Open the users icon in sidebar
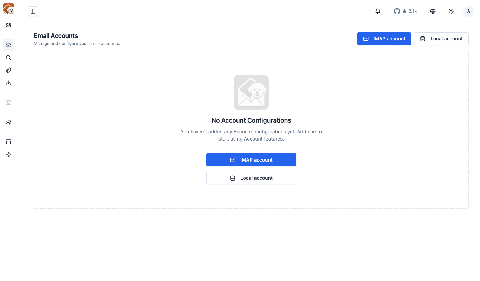The width and height of the screenshot is (480, 281). 8,122
